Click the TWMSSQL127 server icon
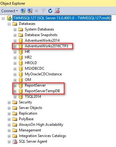This screenshot has width=116, height=147. click(9, 18)
